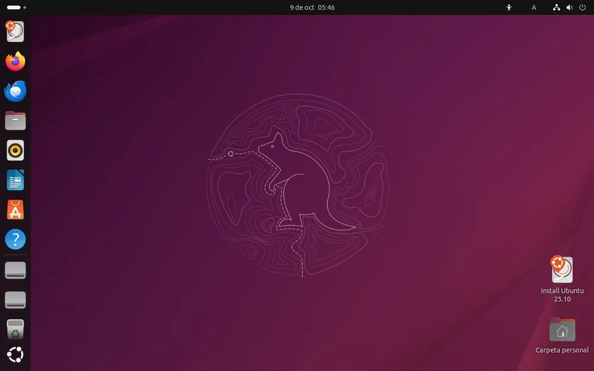Show the applications grid via the Ubuntu logo
The image size is (594, 371).
15,354
